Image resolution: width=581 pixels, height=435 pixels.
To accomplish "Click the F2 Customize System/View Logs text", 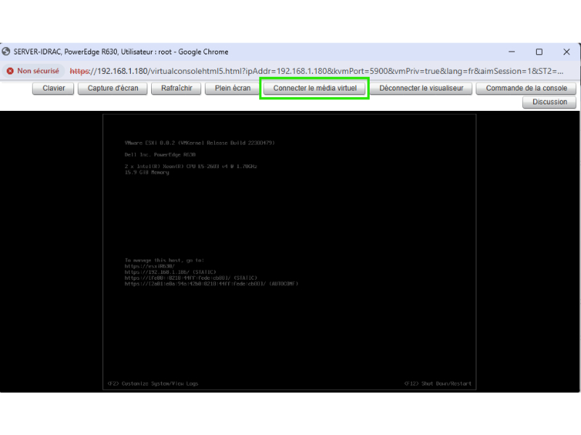I will pos(153,384).
